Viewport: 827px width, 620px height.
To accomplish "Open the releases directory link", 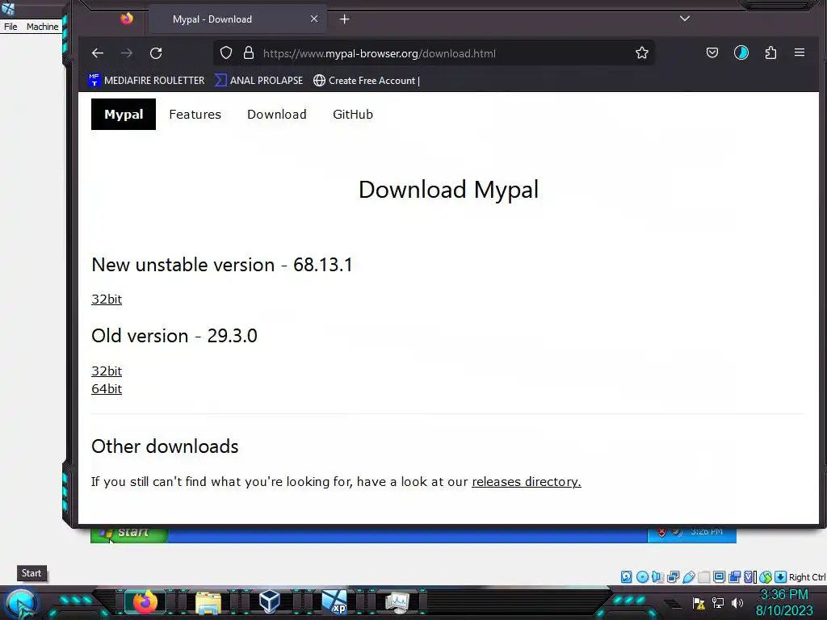I will pos(527,481).
